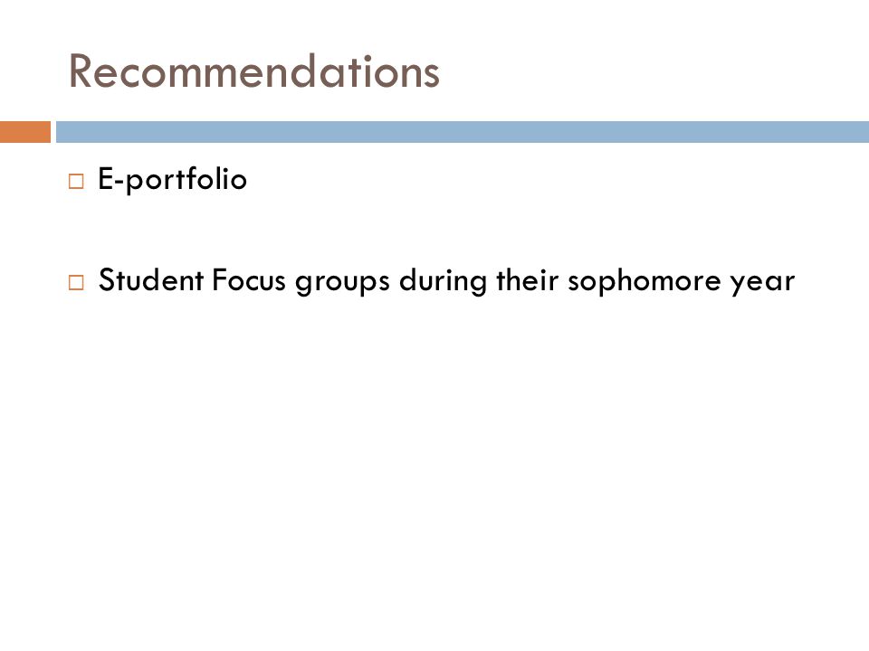
Task: Select the blue horizontal divider bar
Action: [x=463, y=132]
